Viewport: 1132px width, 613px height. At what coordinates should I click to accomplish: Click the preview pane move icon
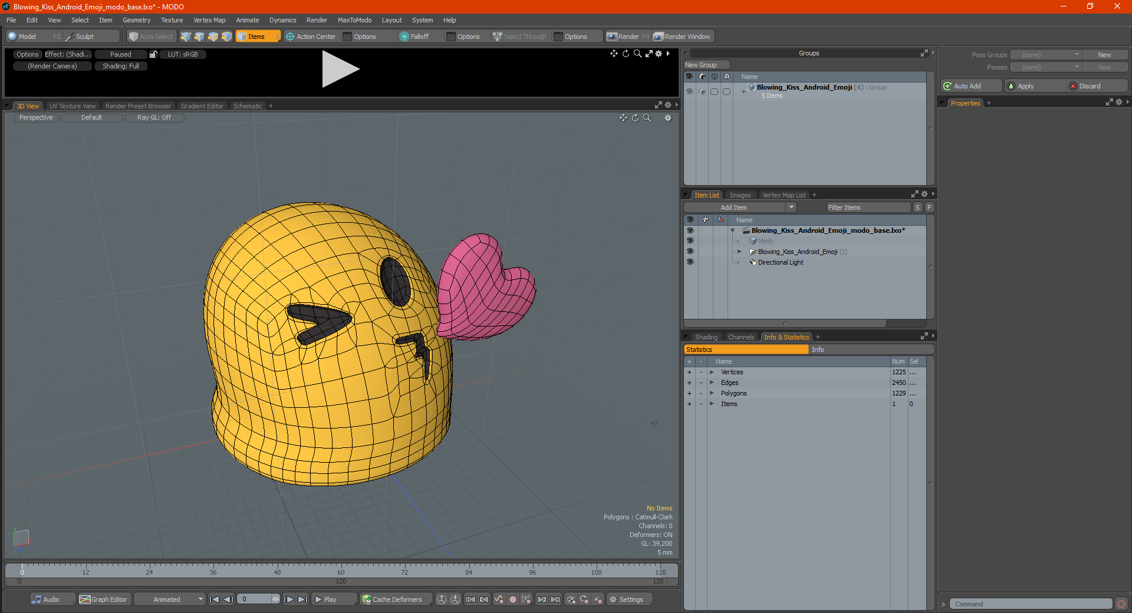click(x=614, y=54)
